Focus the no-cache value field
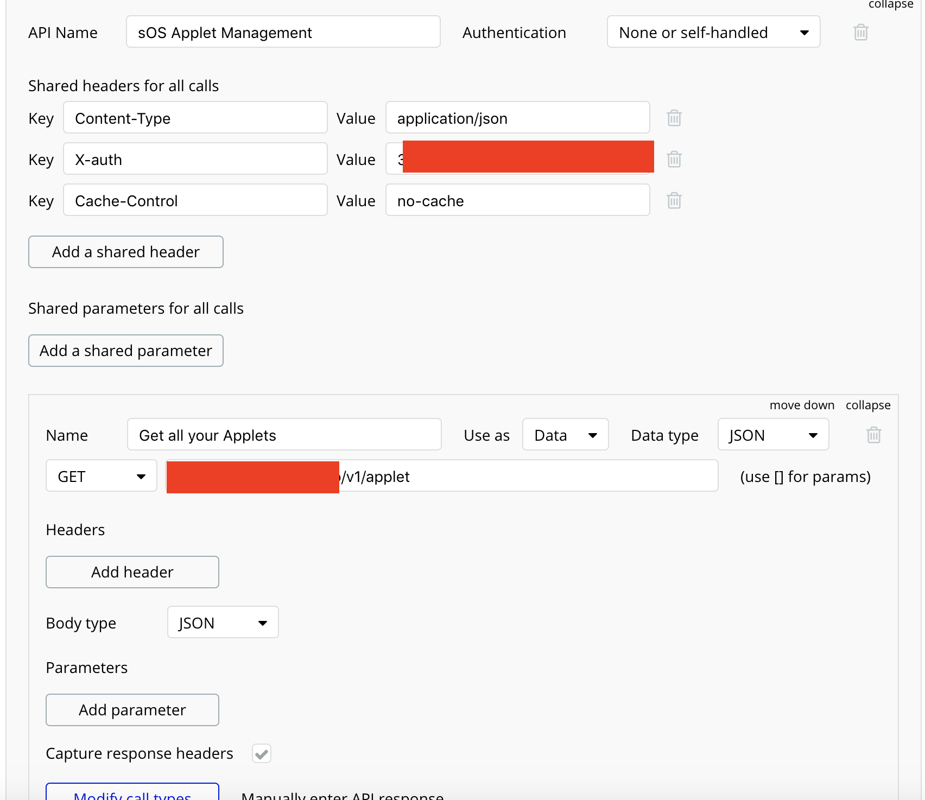 517,200
